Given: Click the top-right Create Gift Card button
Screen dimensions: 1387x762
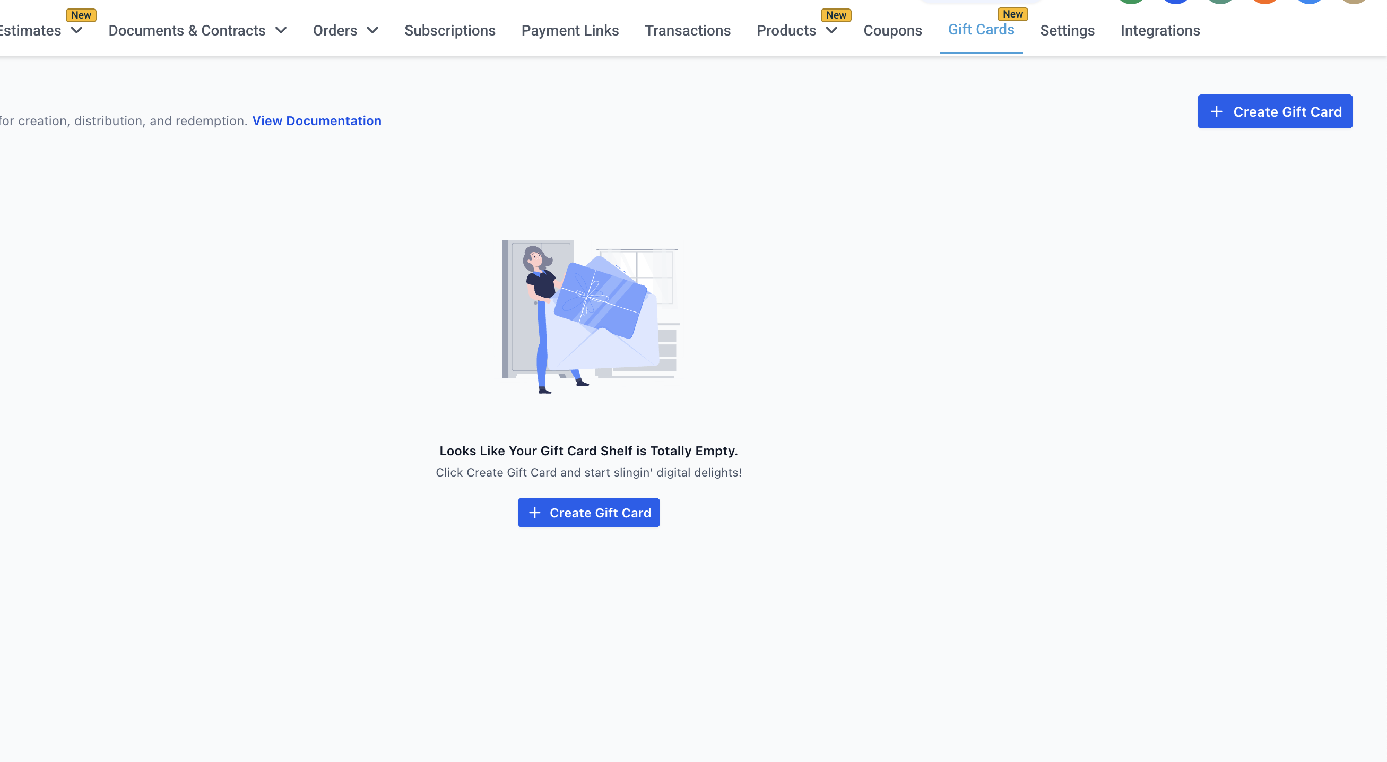Looking at the screenshot, I should pos(1275,111).
